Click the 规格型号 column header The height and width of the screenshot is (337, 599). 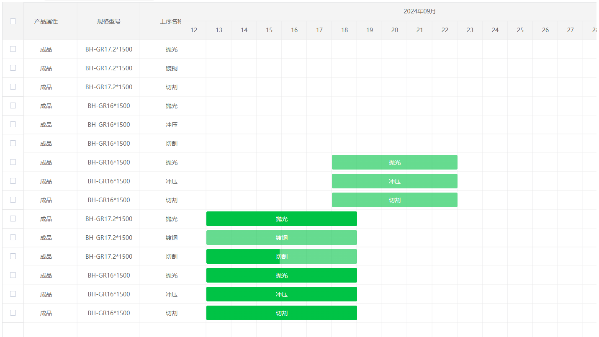(x=108, y=21)
